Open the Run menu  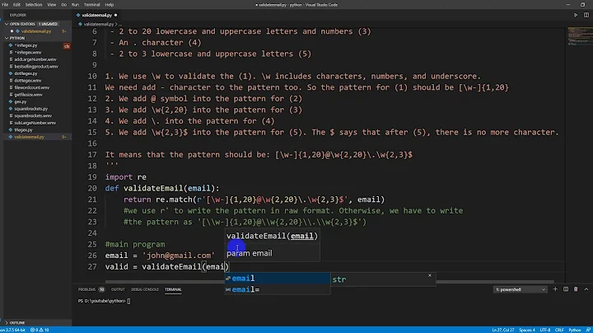pyautogui.click(x=75, y=5)
